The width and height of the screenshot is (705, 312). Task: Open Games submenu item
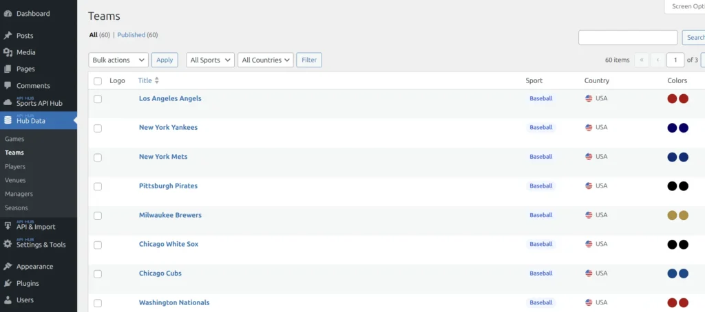coord(14,140)
